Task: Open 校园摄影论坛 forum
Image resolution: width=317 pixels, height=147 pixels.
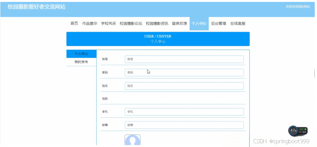Action: pos(131,24)
